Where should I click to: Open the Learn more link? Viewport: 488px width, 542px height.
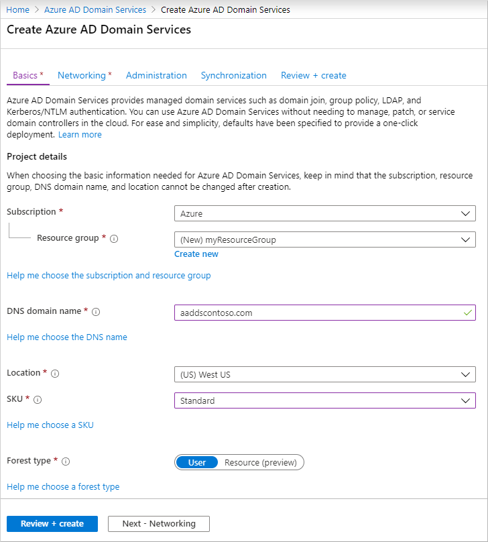[x=80, y=134]
